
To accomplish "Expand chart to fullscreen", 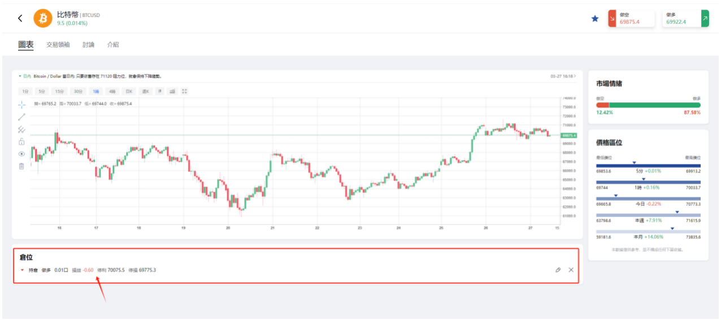I will tap(184, 91).
